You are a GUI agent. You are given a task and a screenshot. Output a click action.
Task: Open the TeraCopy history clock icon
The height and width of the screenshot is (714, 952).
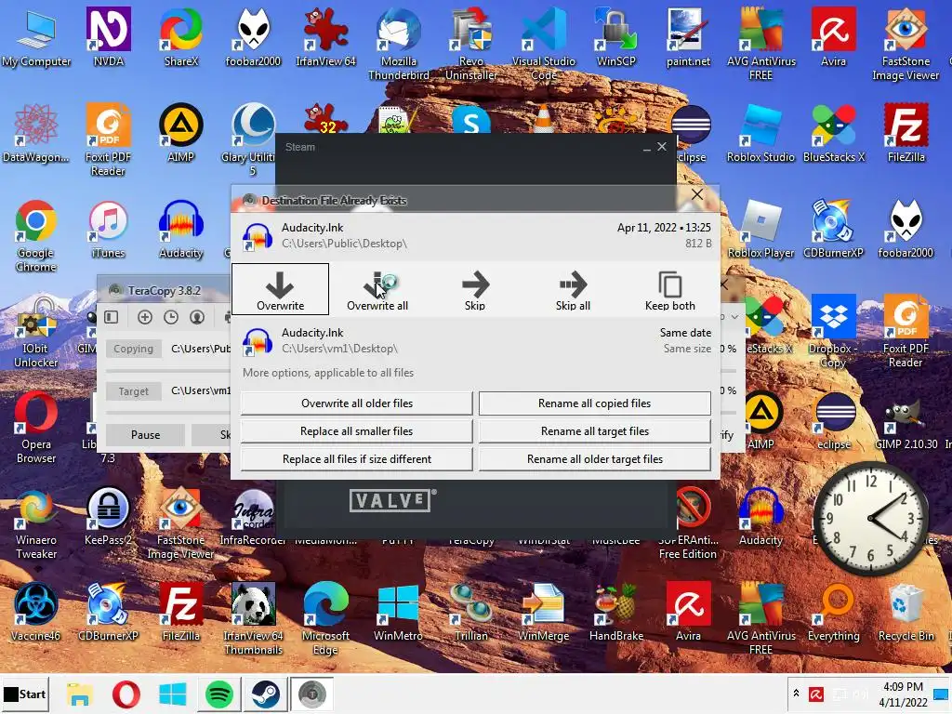171,317
